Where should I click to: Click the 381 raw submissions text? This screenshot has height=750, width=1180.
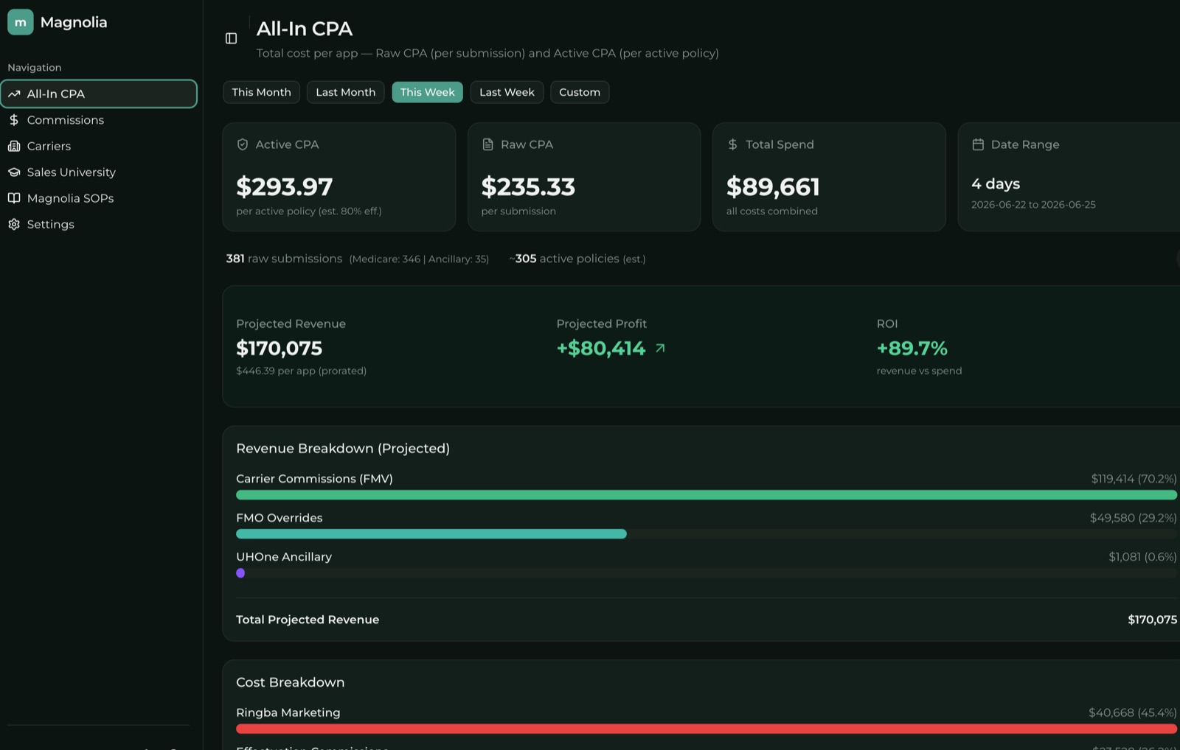click(284, 259)
